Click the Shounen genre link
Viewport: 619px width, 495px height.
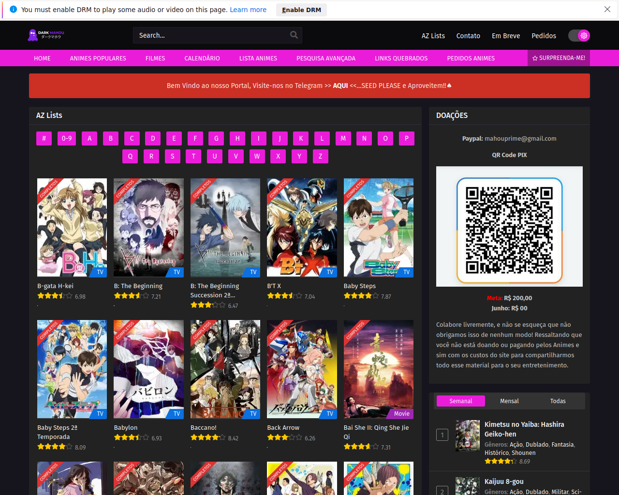pos(523,453)
